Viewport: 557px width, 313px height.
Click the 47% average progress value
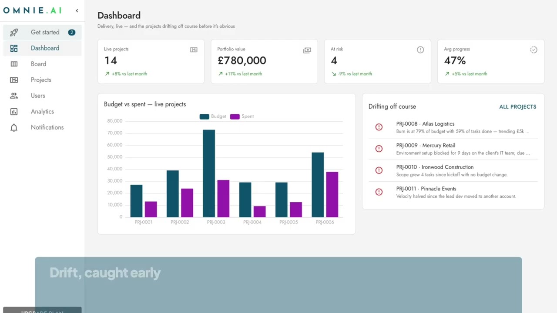[455, 61]
